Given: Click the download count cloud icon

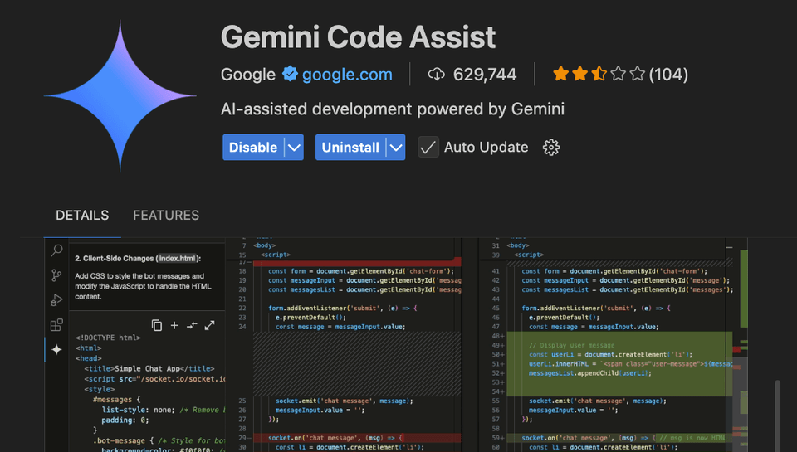Looking at the screenshot, I should click(x=436, y=75).
